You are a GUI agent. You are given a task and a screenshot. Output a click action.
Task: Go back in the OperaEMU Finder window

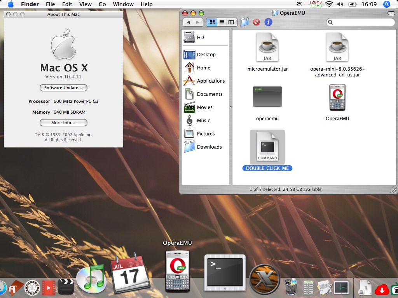188,22
